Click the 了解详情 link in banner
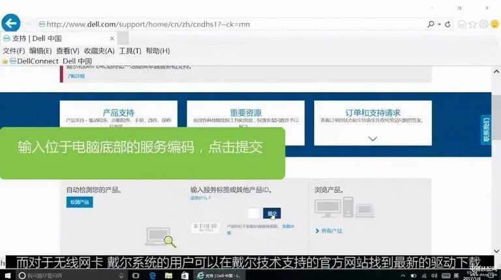 point(76,76)
